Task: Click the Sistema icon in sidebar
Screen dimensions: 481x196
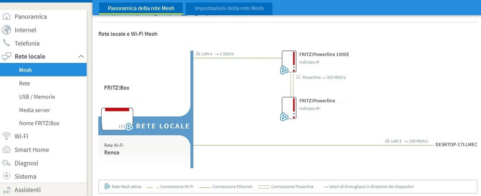Action: (6, 176)
